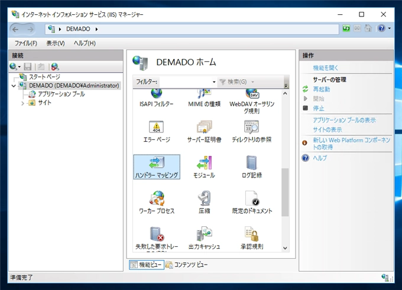The height and width of the screenshot is (290, 402).
Task: Open the help icon dropdown arrow
Action: click(x=389, y=28)
